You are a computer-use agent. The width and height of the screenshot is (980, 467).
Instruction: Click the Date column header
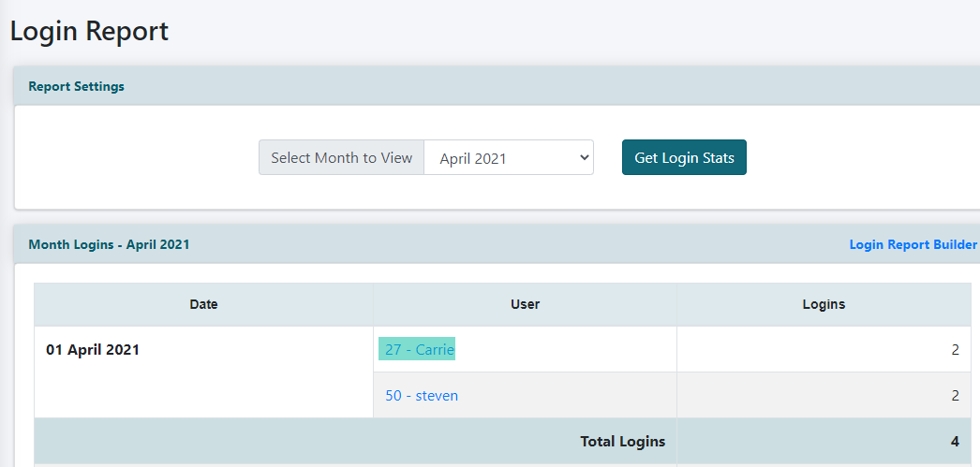tap(203, 305)
